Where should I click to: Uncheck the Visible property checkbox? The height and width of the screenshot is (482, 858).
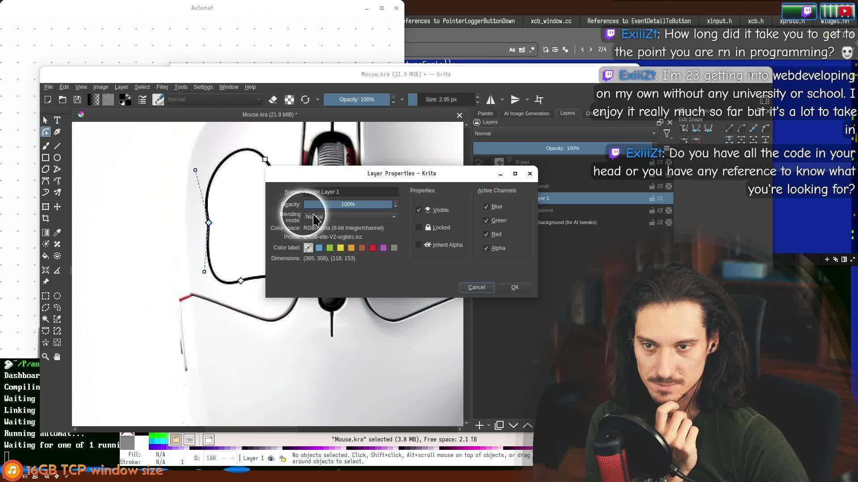[419, 210]
